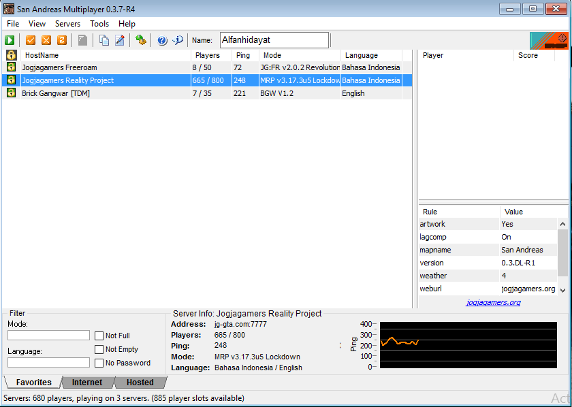Click the lock icon beside Jogjagamers Freeroam
The height and width of the screenshot is (407, 572).
(x=12, y=67)
